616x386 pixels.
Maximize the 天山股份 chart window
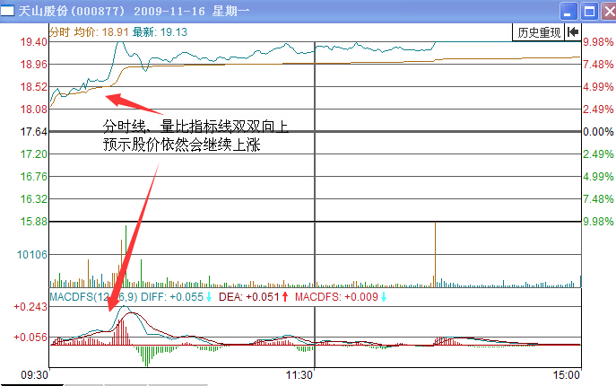click(x=587, y=11)
